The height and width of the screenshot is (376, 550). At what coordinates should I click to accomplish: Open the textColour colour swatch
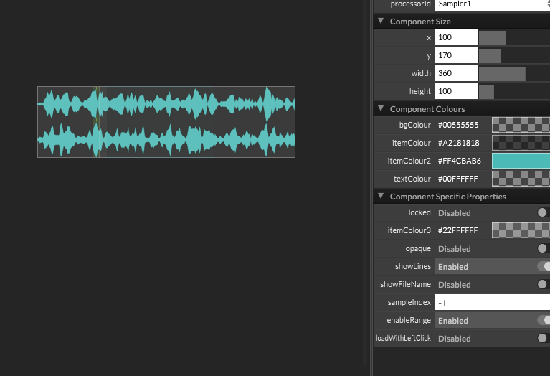(520, 179)
